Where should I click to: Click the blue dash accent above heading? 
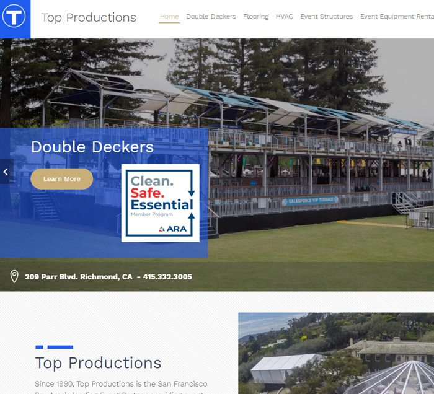[x=55, y=347]
